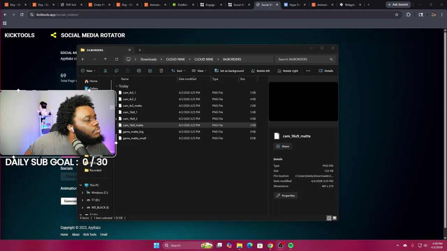
Task: Open Microsoft Edge from the taskbar
Action: click(250, 245)
